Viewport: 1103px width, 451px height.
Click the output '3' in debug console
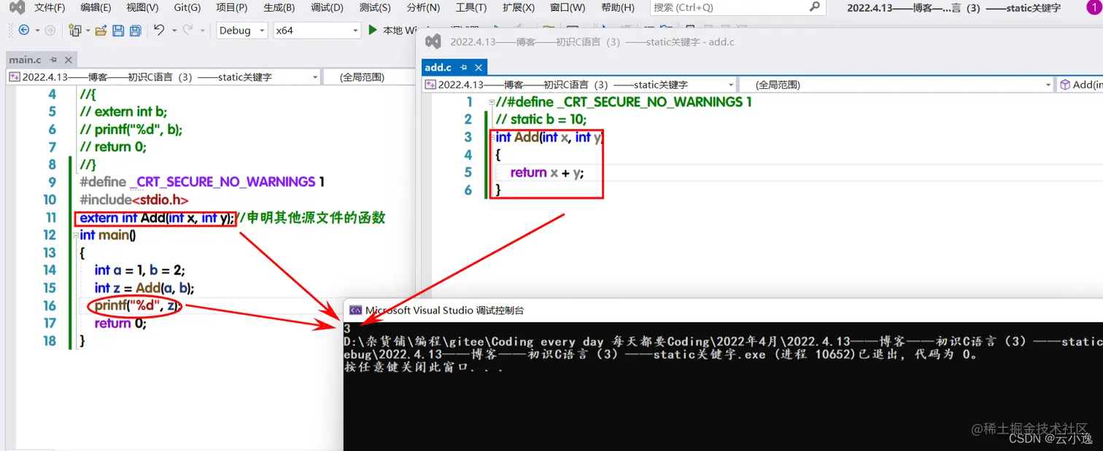[x=347, y=329]
